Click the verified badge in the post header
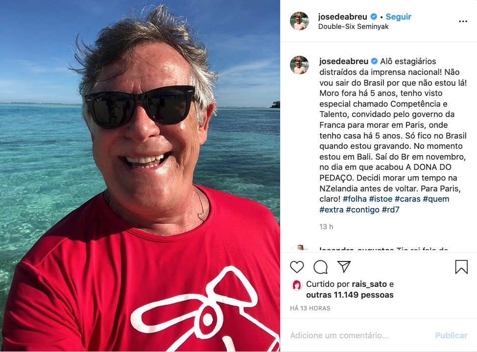 374,17
